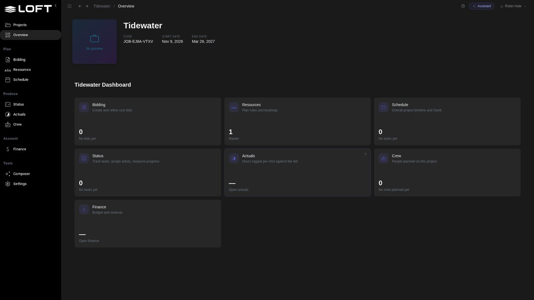Screen dimensions: 534x300
Task: Click the 'Open actuals' text
Action: pyautogui.click(x=239, y=190)
